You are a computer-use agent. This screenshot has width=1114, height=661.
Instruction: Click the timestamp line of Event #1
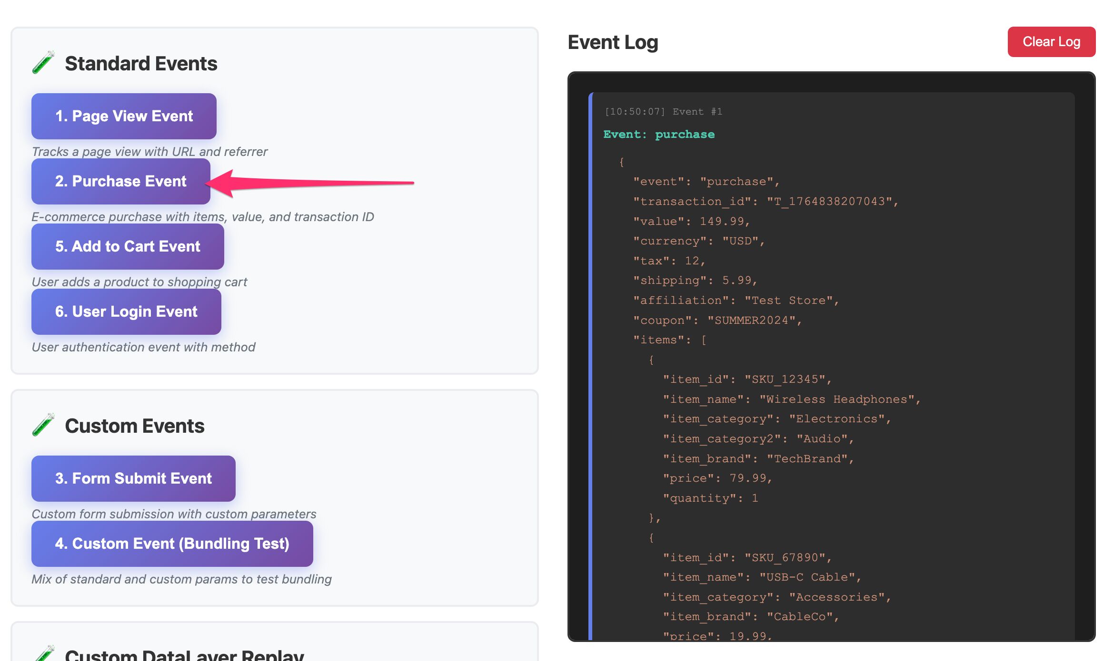663,112
